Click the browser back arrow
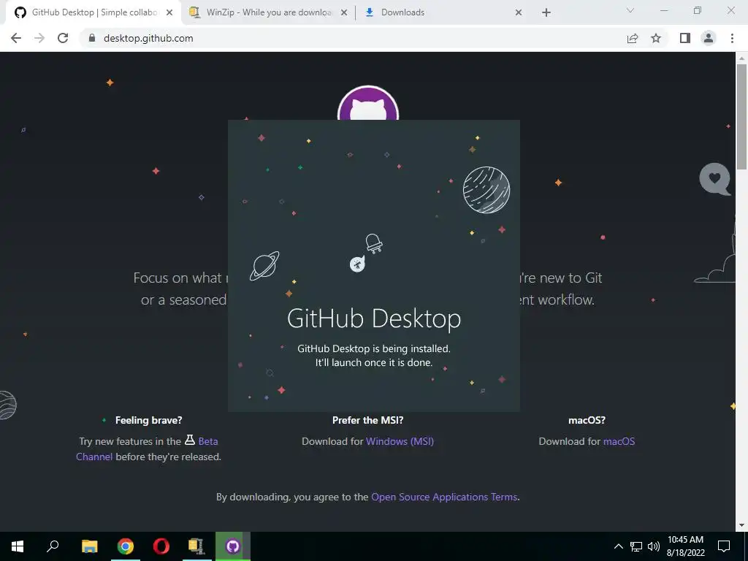Screen dimensions: 748x561 16,38
